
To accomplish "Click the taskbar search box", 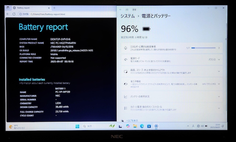I will (x=94, y=126).
